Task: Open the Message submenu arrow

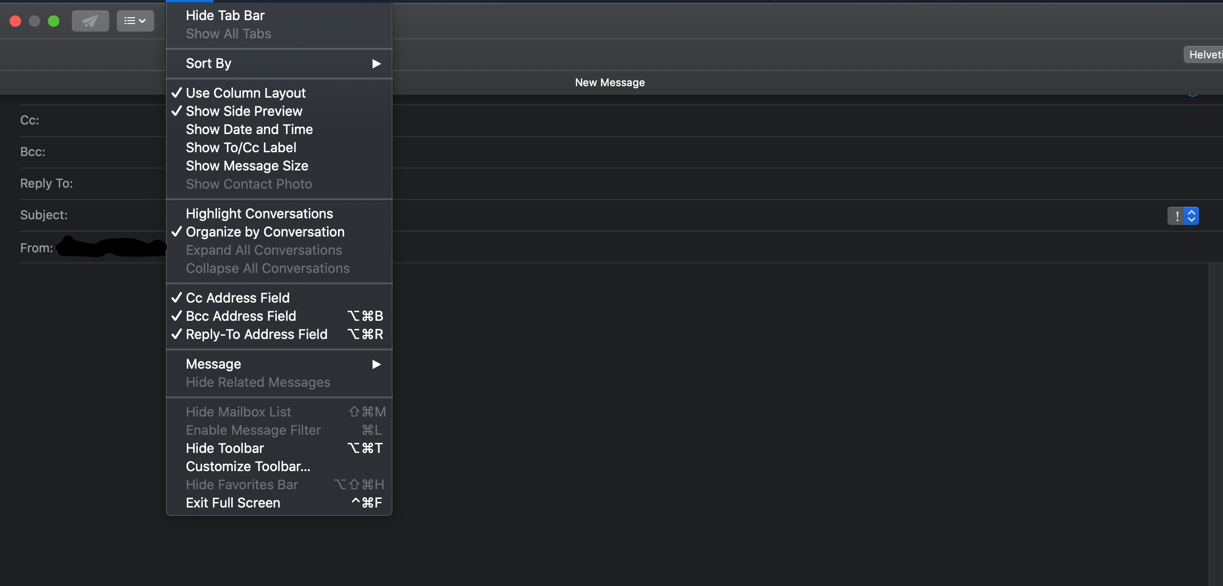Action: (x=376, y=364)
